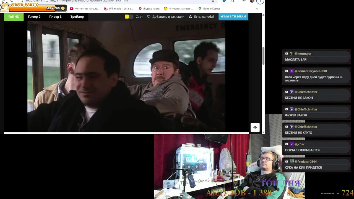Select the Full HD player tab

[x=14, y=17]
